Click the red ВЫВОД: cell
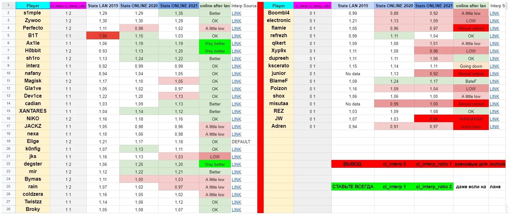Viewport: 509px width, 215px height. click(353, 164)
